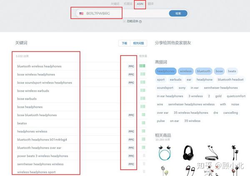Select the 'sennheiser headphones wireless' tag
This screenshot has width=250, height=176.
tap(191, 104)
